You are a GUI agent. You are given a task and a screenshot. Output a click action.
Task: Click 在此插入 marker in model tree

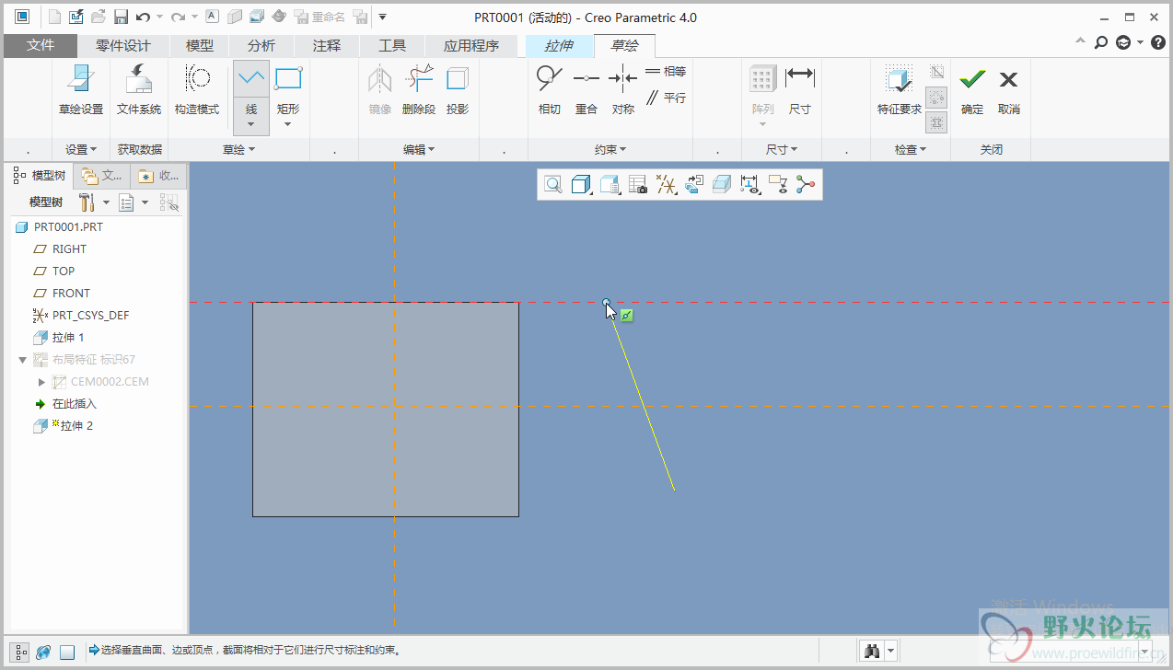(x=65, y=404)
